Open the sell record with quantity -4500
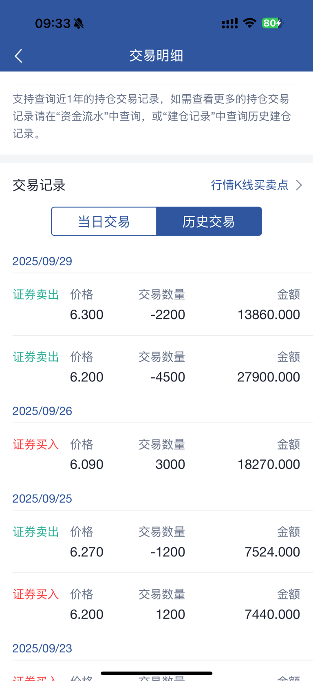Viewport: 313px width, 681px height. coord(156,367)
